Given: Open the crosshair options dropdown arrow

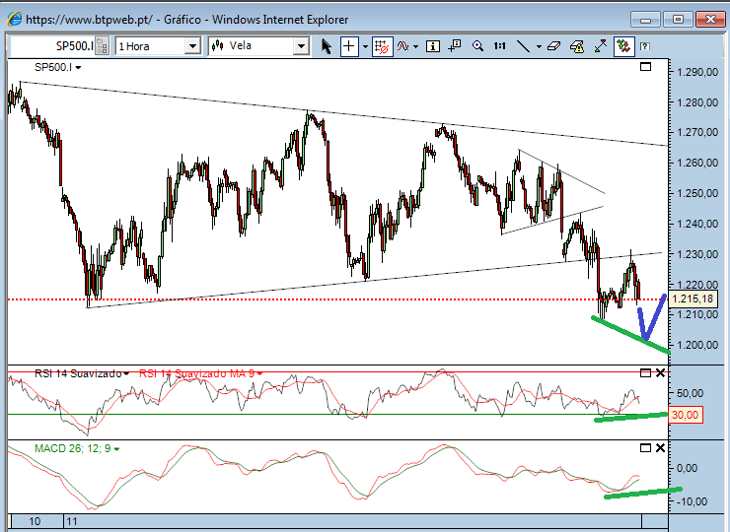Looking at the screenshot, I should [365, 46].
